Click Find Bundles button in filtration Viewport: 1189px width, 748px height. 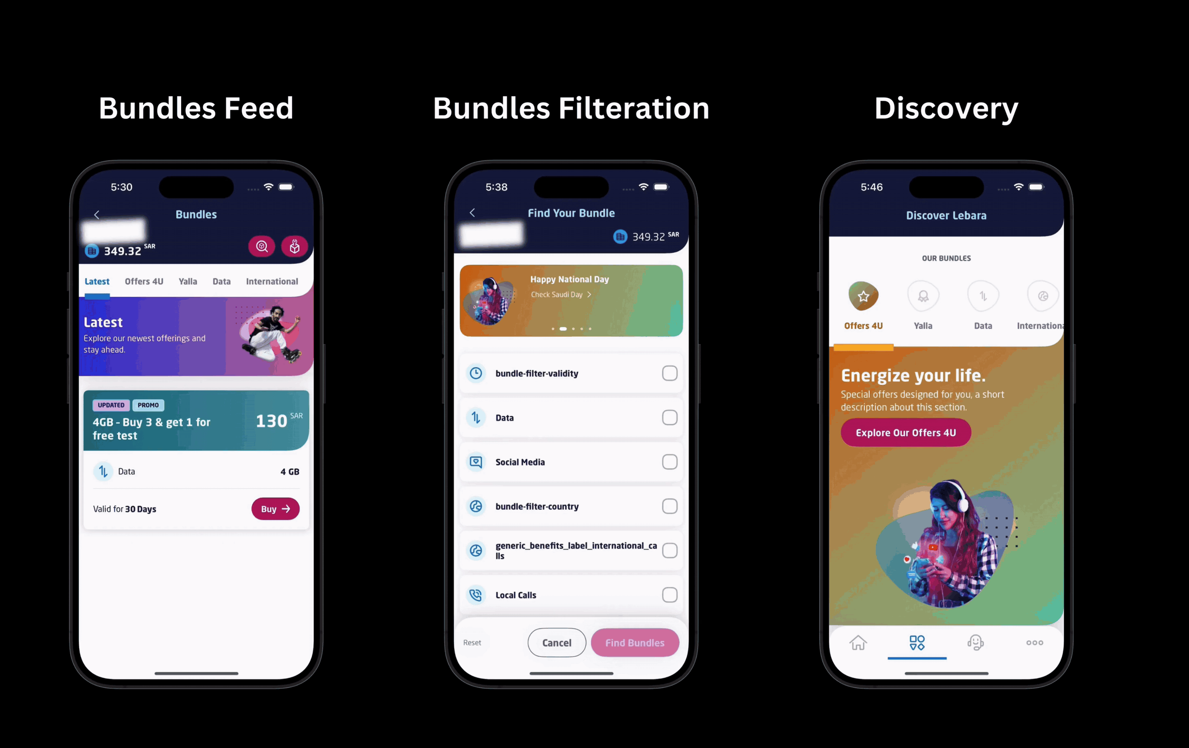(634, 642)
